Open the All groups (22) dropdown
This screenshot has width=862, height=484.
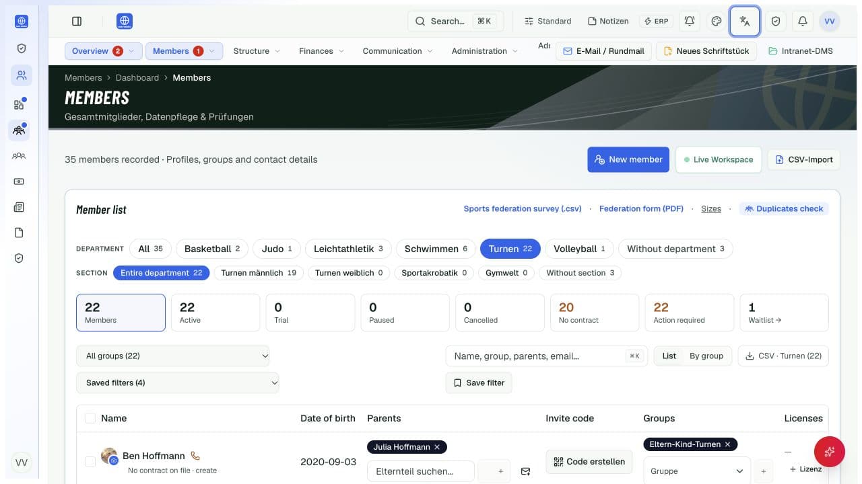click(173, 356)
